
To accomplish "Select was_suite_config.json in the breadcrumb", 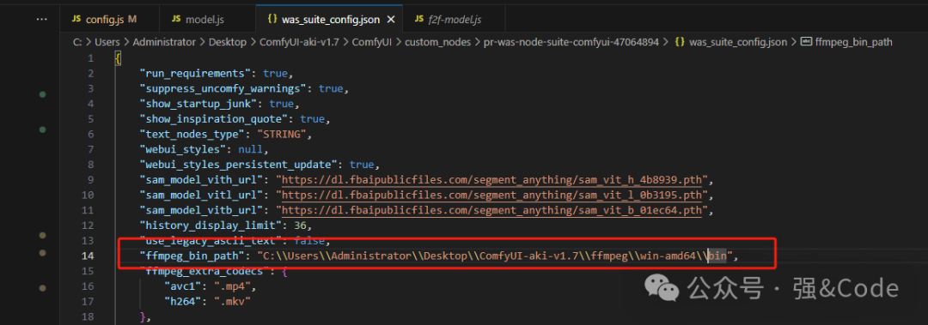I will coord(738,42).
